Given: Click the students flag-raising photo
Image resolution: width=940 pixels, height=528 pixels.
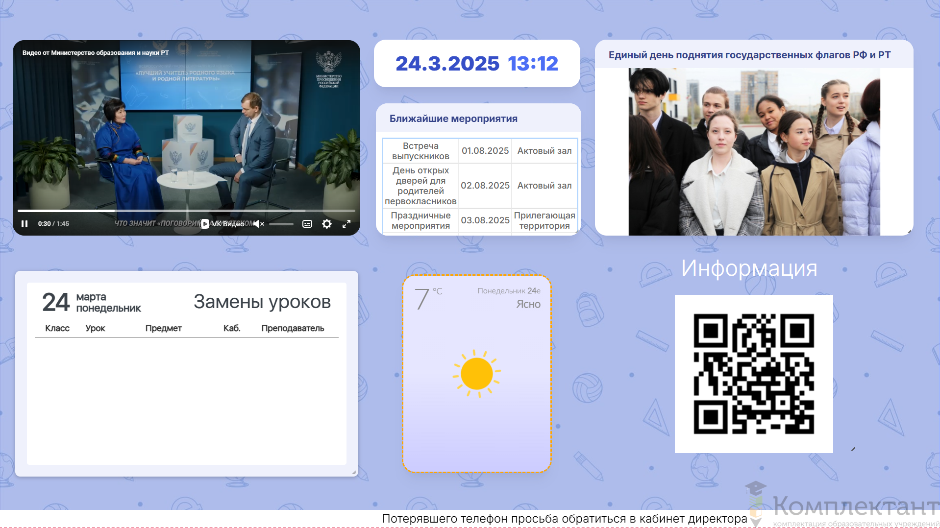Looking at the screenshot, I should pos(754,152).
